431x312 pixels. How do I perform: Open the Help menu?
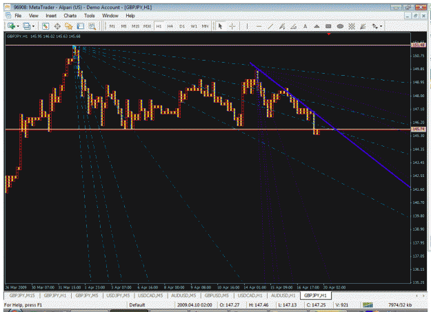click(130, 16)
